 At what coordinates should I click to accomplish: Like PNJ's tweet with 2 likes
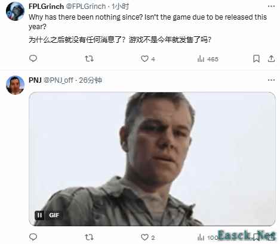point(147,237)
